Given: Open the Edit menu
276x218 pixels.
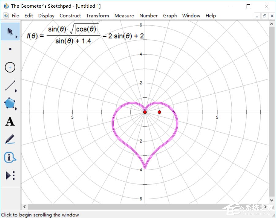Looking at the screenshot, I should click(29, 16).
